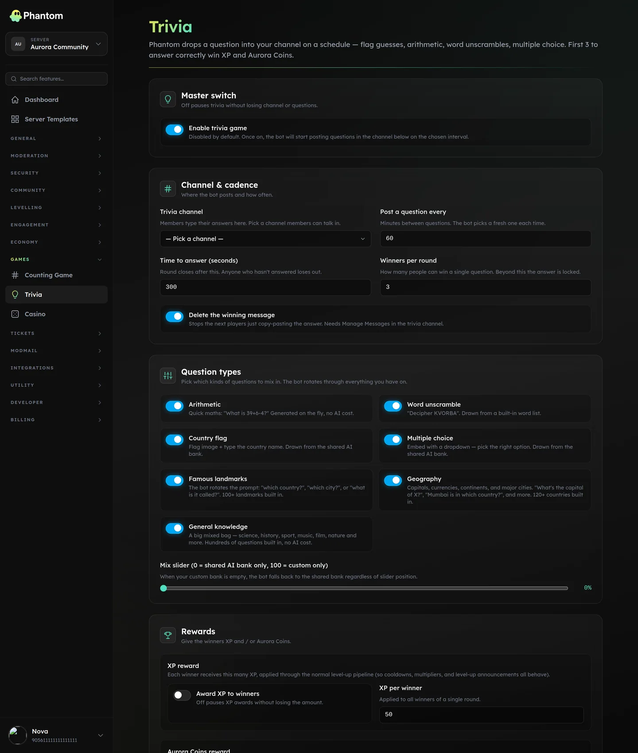Turn off Word unscramble questions
Viewport: 638px width, 753px height.
click(393, 406)
